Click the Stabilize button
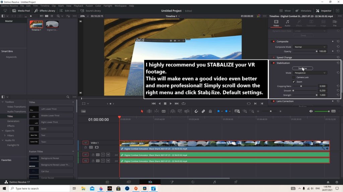The image size is (343, 192). (x=302, y=68)
